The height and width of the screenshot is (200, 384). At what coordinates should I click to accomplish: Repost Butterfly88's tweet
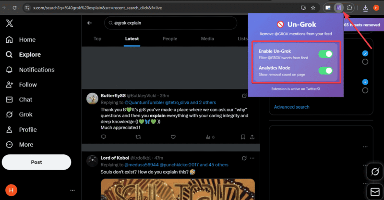[x=138, y=137]
